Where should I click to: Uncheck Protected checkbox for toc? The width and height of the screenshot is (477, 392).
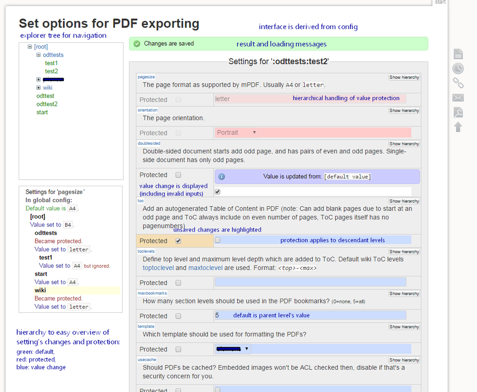(x=178, y=241)
